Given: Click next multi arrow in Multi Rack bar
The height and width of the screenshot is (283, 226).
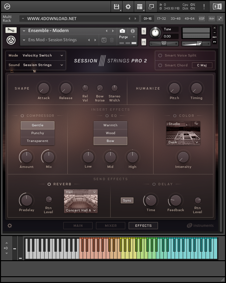Looking at the screenshot, I should tap(135, 19).
